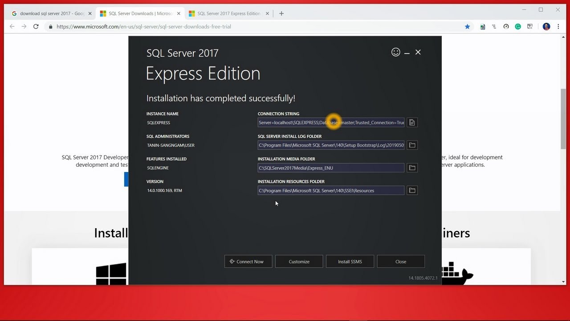Open the Chrome profile avatar
This screenshot has width=570, height=321.
pyautogui.click(x=546, y=27)
